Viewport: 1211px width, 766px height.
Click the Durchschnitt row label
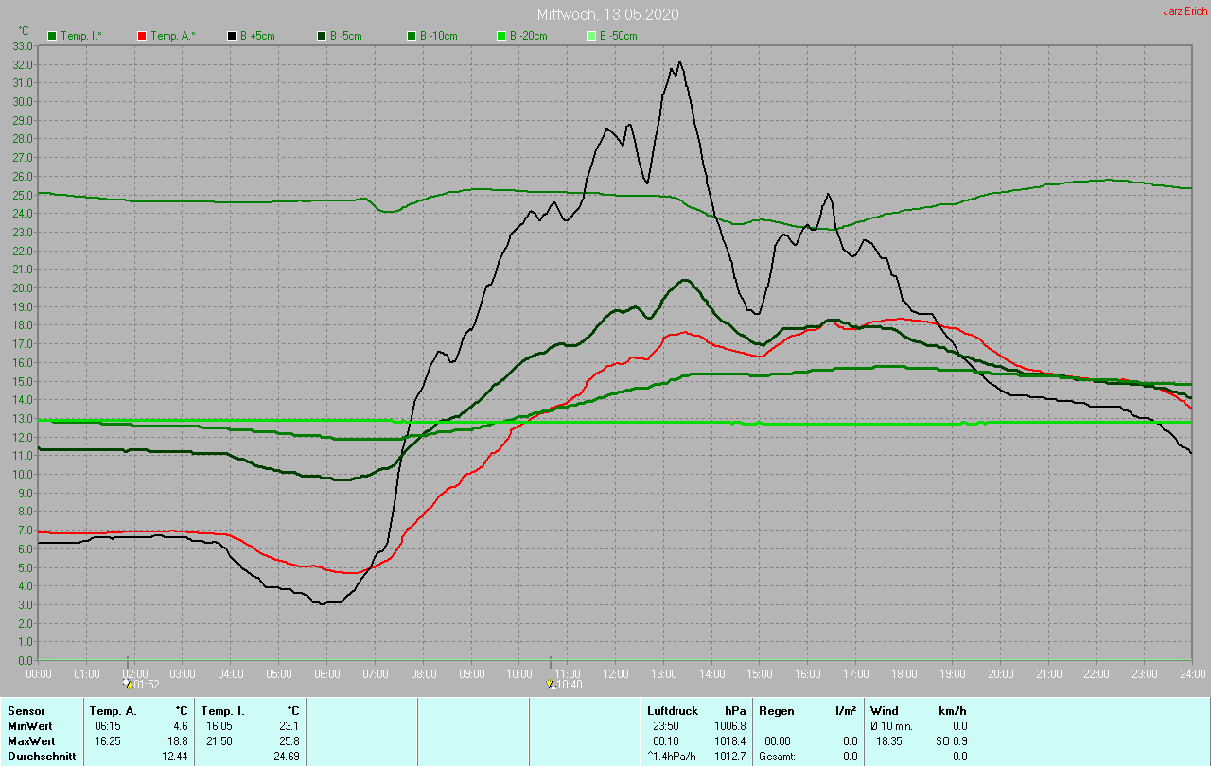click(x=39, y=756)
